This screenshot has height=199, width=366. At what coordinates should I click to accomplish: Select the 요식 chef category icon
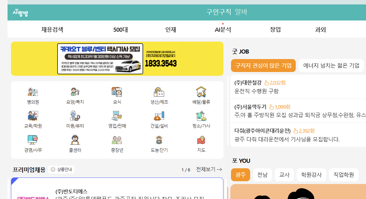pos(117,92)
